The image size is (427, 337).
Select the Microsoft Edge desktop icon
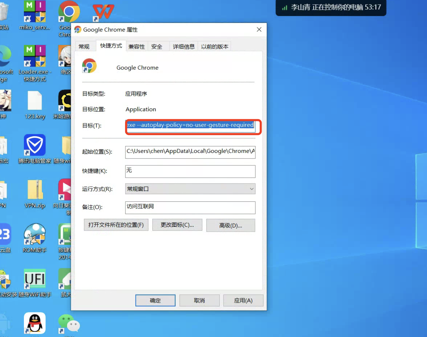pos(6,55)
